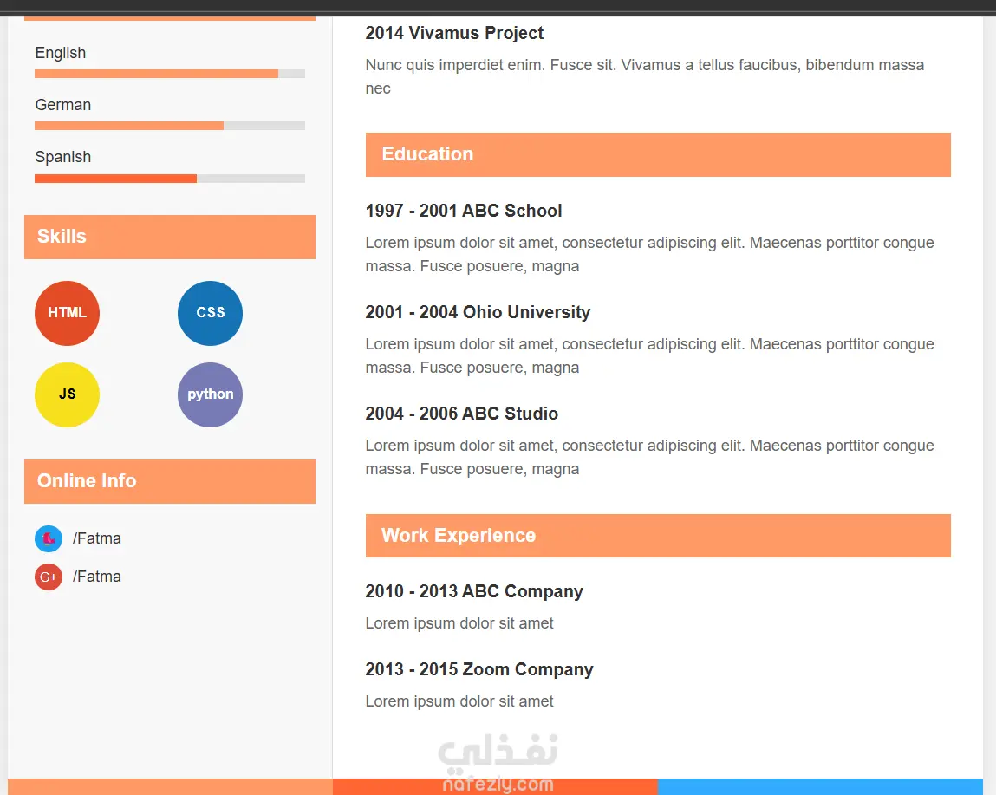Click the German language proficiency bar
The image size is (996, 795).
point(169,126)
